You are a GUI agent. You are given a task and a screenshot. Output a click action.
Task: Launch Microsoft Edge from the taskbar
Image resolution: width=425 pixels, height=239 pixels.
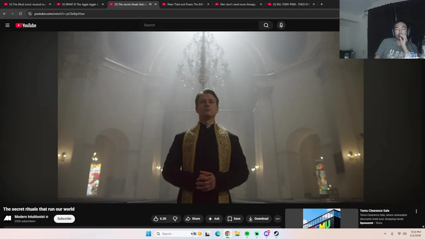coord(217,234)
